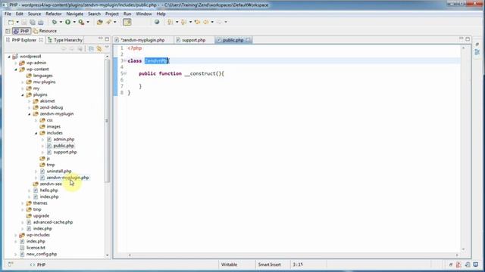485x272 pixels.
Task: Click the Next Annotation icon
Action: (x=170, y=22)
